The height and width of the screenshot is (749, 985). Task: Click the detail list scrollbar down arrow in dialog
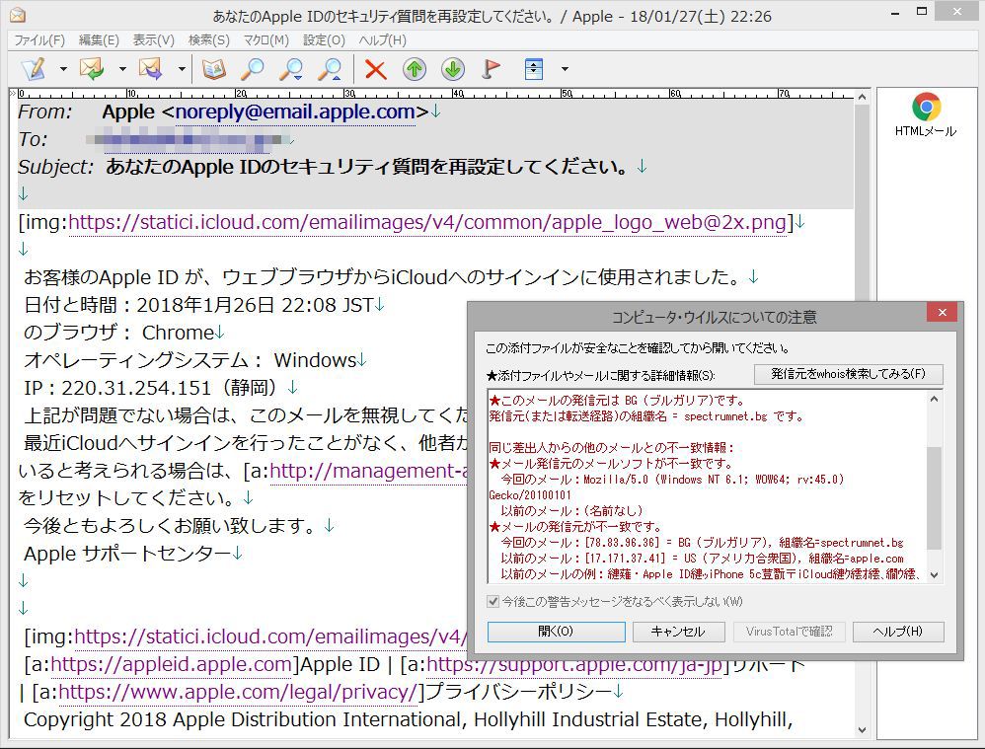[x=934, y=574]
